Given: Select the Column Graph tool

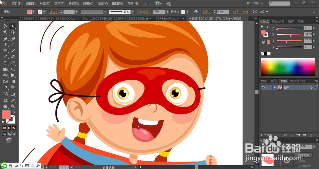Looking at the screenshot, I should [13, 94].
